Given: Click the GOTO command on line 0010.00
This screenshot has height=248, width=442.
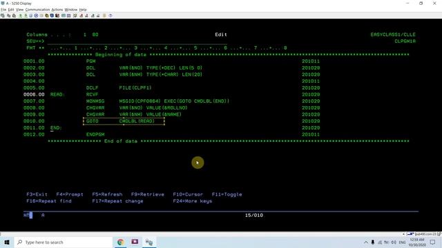Looking at the screenshot, I should [x=92, y=121].
